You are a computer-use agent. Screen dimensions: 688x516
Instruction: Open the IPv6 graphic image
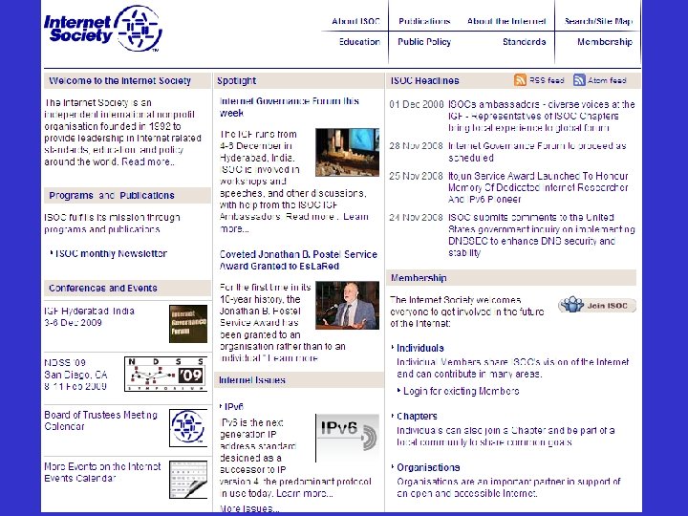(347, 438)
